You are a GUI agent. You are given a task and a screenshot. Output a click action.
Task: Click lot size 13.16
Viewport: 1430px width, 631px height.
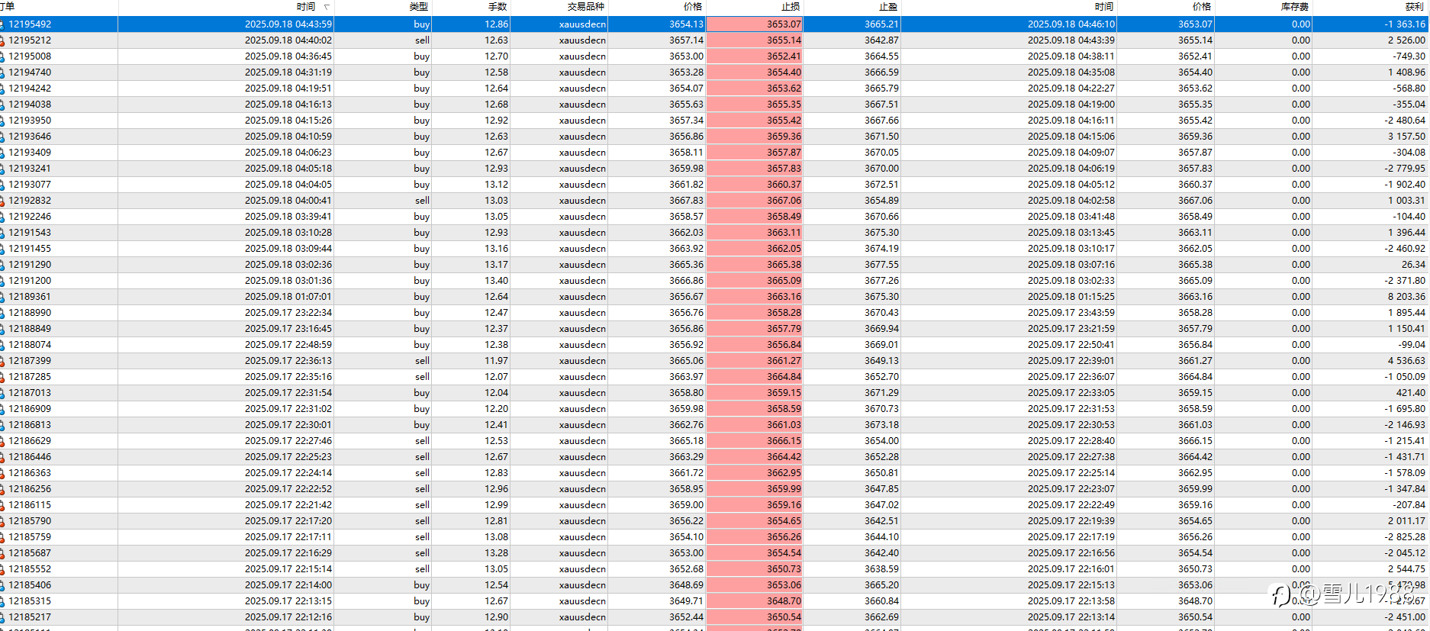click(496, 249)
